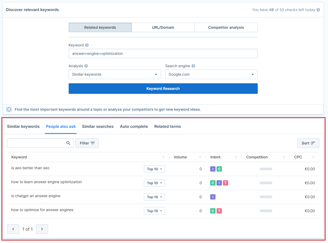Click pink T badge for 'how to optimize for answer engines'
Image resolution: width=328 pixels, height=243 pixels.
point(219,211)
